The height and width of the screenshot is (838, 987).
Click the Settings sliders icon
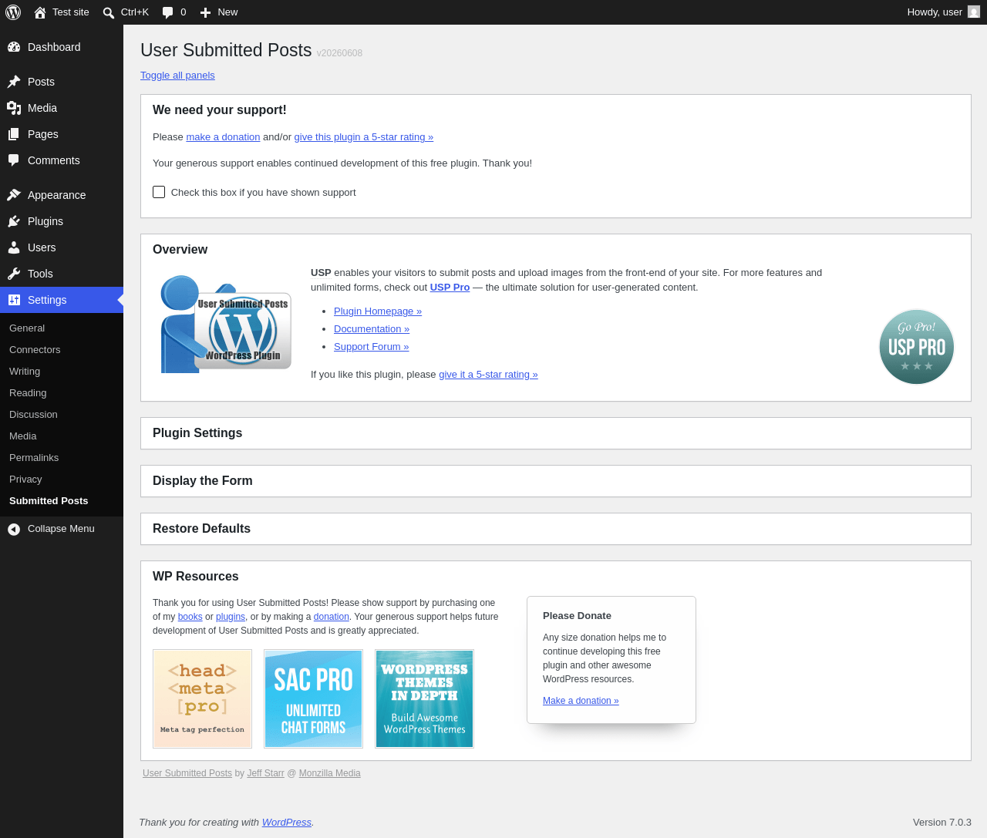click(x=14, y=300)
